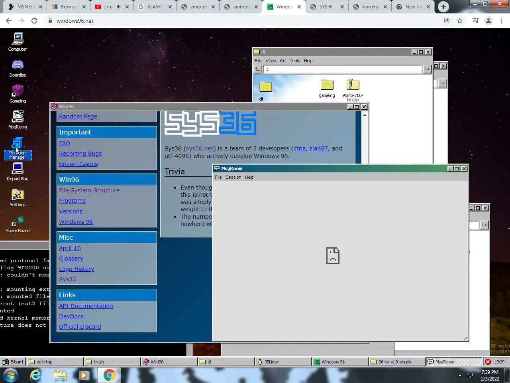Click the dl folder icon in side pane
The width and height of the screenshot is (510, 383).
265,87
